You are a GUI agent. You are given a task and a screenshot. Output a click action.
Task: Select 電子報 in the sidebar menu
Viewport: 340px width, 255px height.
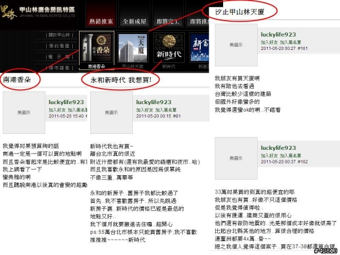(x=59, y=57)
